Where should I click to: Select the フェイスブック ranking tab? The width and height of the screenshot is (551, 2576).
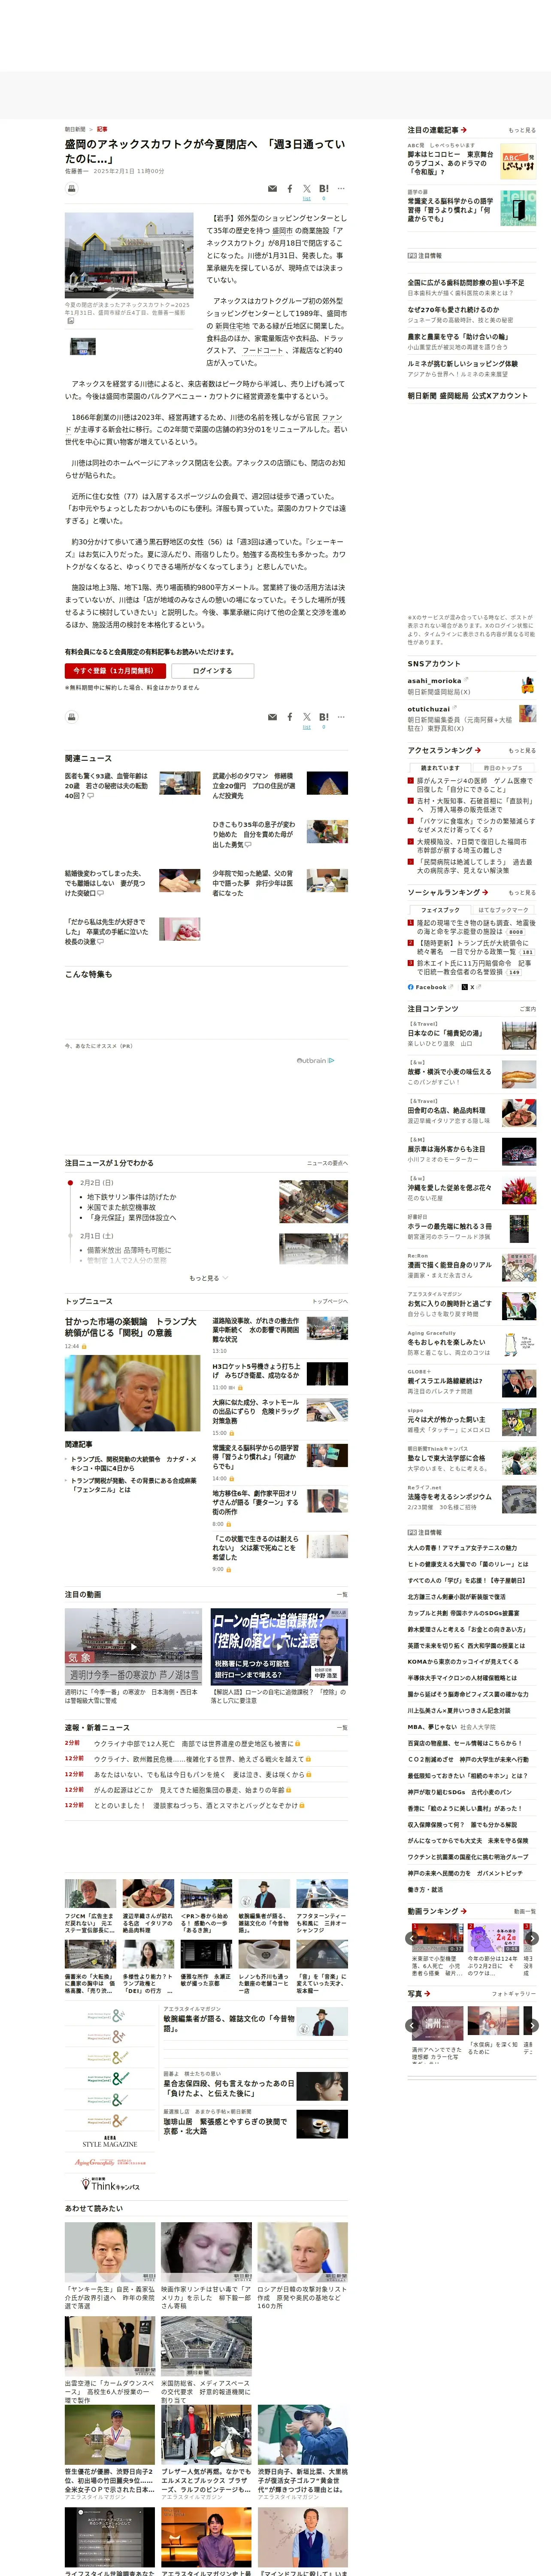(440, 910)
